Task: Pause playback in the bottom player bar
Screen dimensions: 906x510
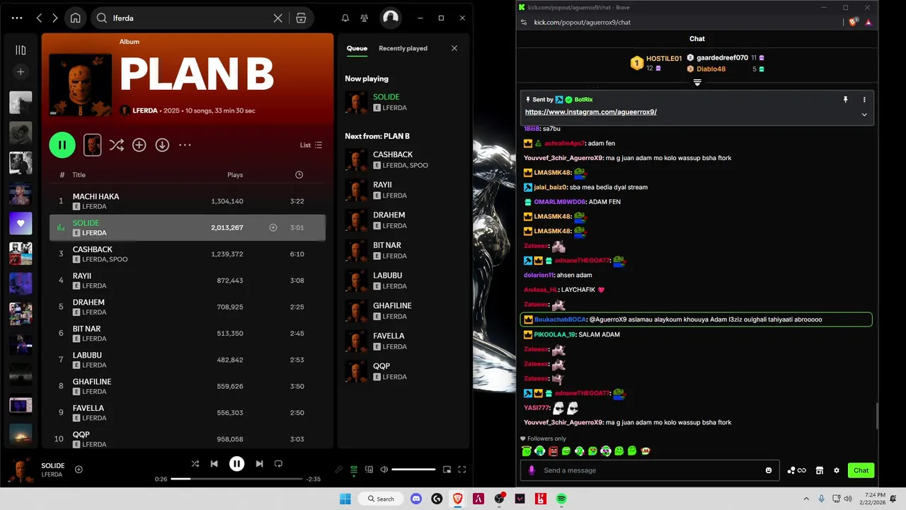Action: point(236,464)
